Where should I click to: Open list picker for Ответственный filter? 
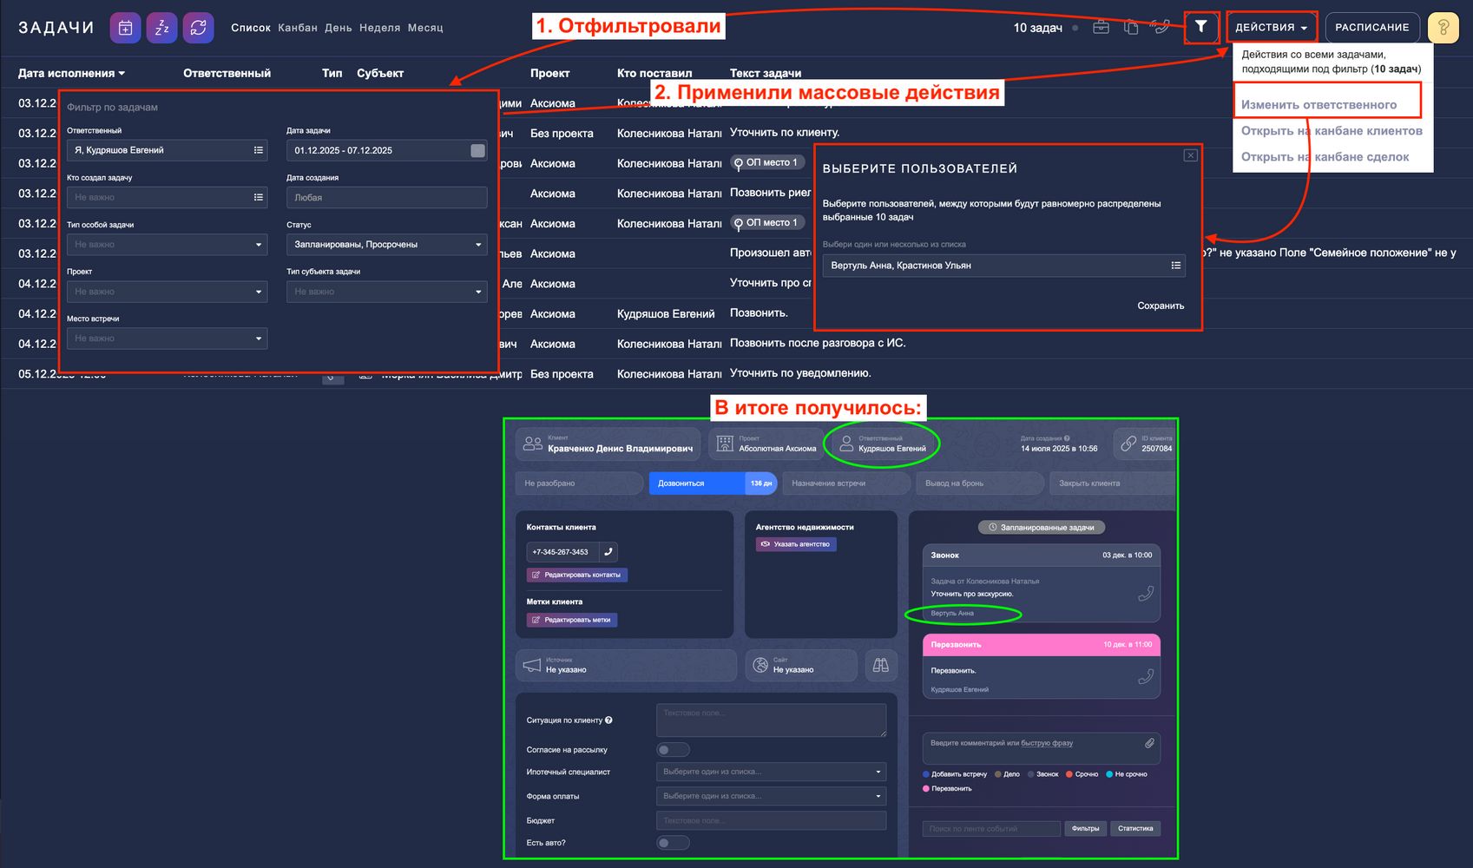click(258, 150)
